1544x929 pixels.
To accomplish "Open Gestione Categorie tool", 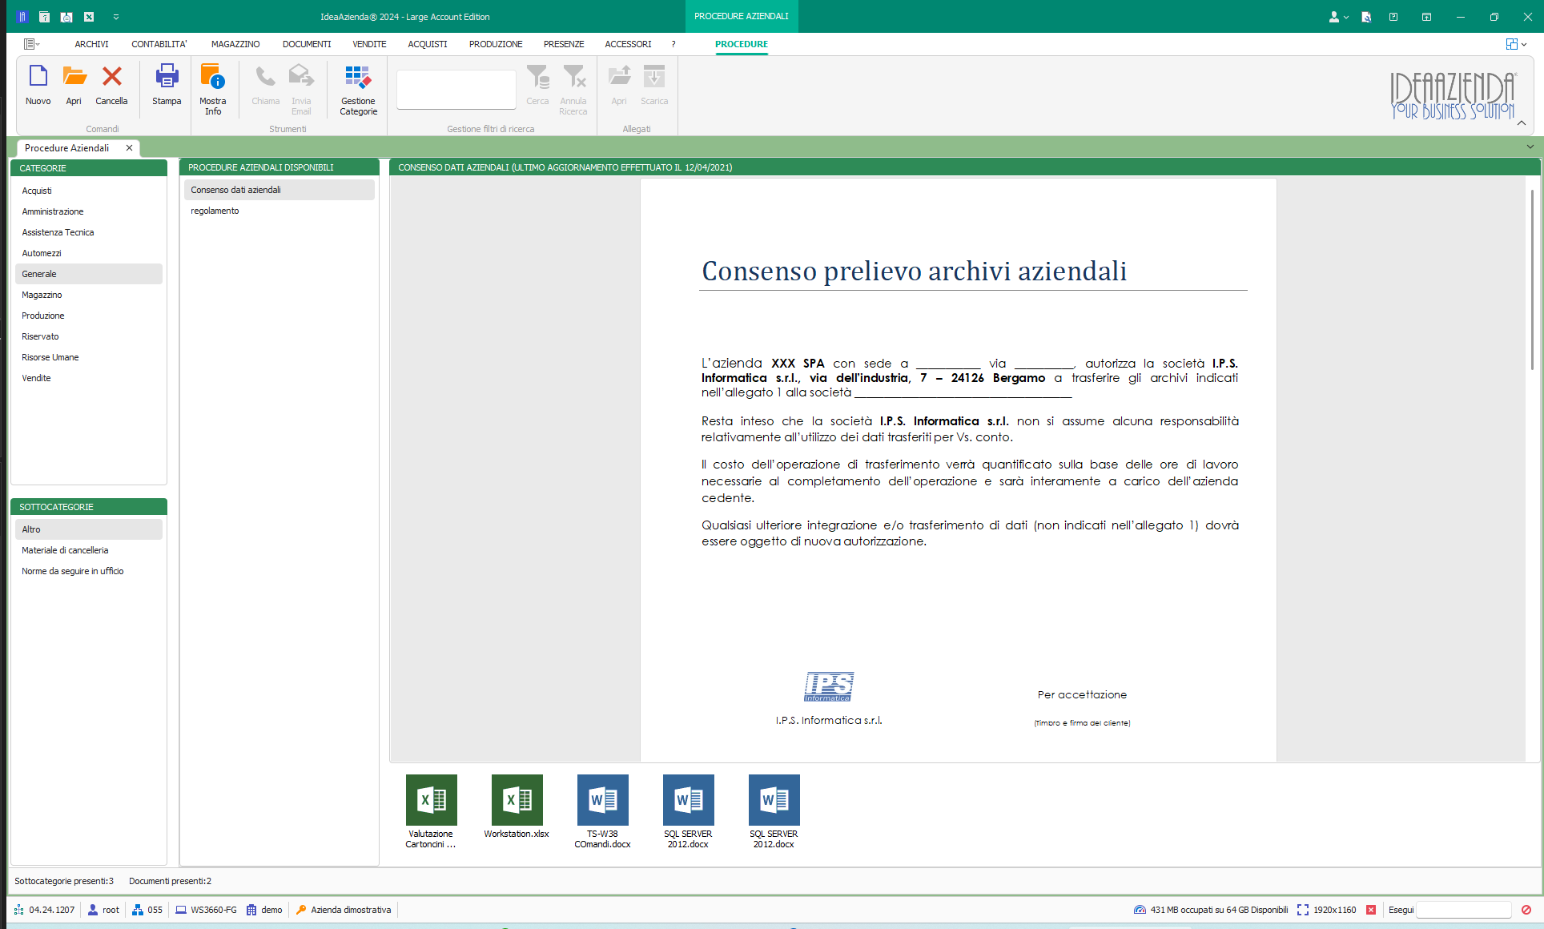I will [x=358, y=89].
